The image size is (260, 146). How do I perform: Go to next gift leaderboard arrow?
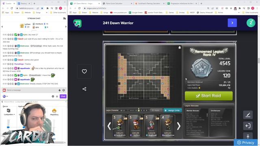coord(66,26)
